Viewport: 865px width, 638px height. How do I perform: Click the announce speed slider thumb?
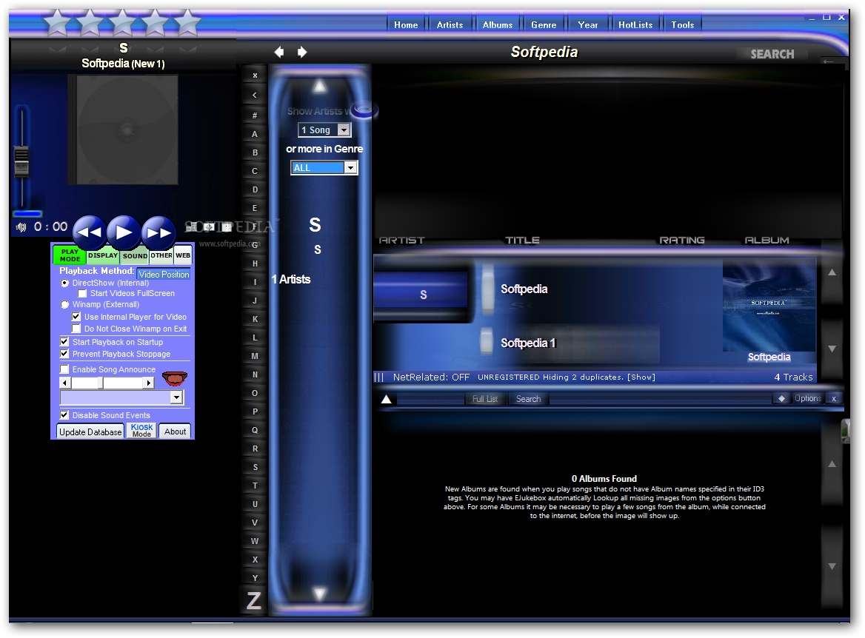[x=101, y=383]
